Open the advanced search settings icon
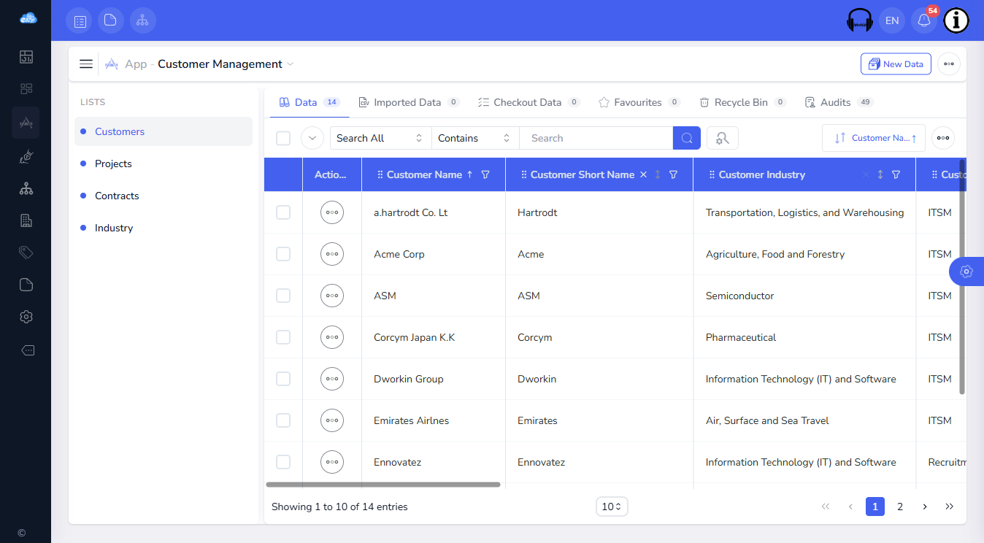 click(x=723, y=138)
